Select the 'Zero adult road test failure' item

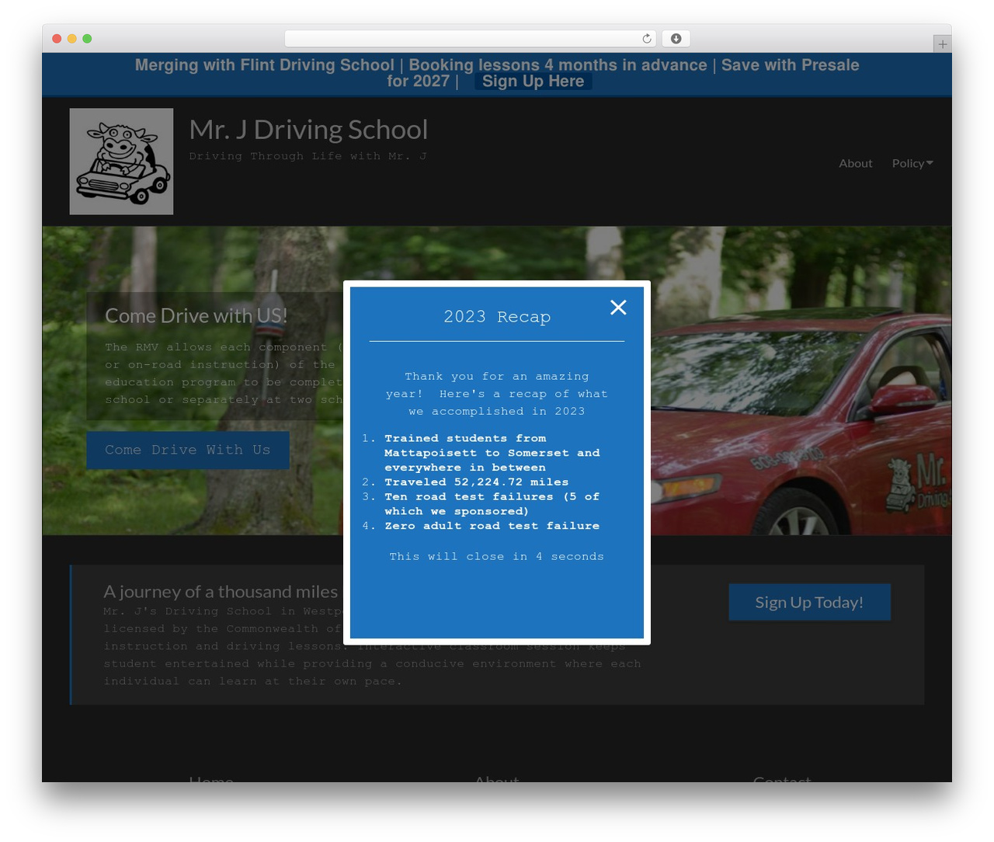coord(492,526)
